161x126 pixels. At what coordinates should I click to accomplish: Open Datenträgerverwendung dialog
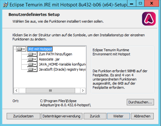click(61, 116)
